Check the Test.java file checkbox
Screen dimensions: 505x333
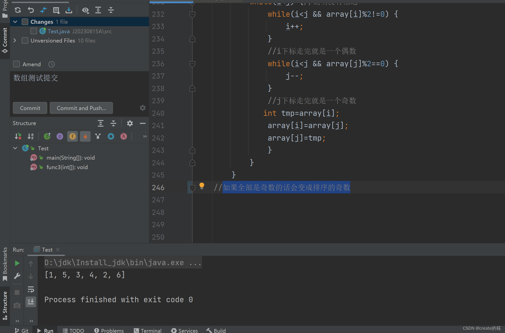pos(34,31)
